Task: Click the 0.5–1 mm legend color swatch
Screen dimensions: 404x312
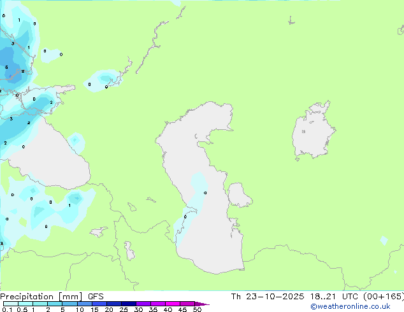Action: (25, 304)
